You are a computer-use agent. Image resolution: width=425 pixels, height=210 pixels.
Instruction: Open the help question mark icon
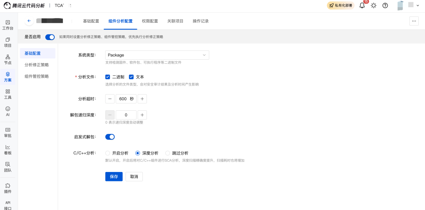(385, 5)
